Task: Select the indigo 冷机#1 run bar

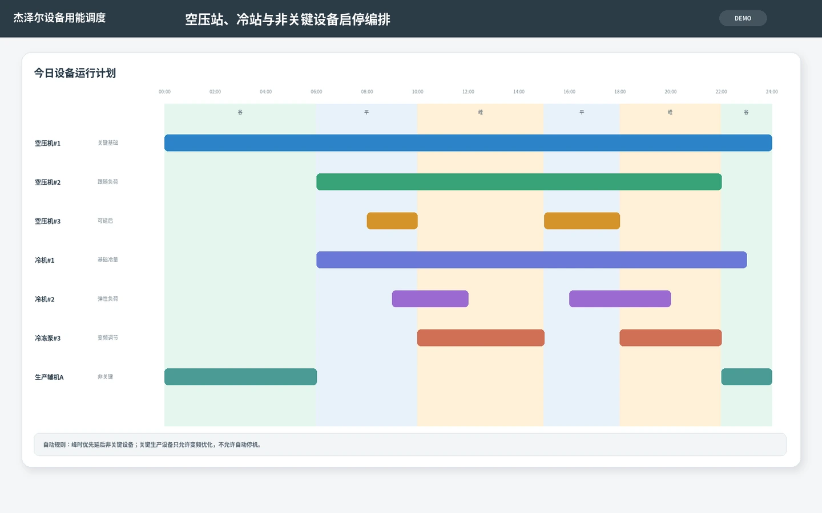Action: tap(531, 260)
